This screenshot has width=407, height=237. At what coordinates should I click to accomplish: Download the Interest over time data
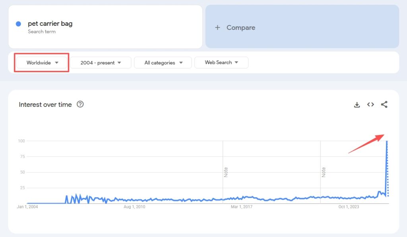357,105
